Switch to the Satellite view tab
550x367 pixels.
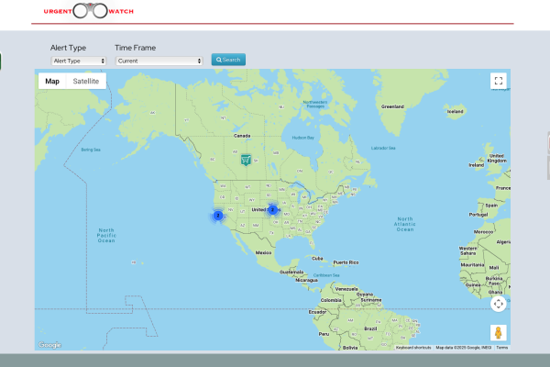click(86, 81)
